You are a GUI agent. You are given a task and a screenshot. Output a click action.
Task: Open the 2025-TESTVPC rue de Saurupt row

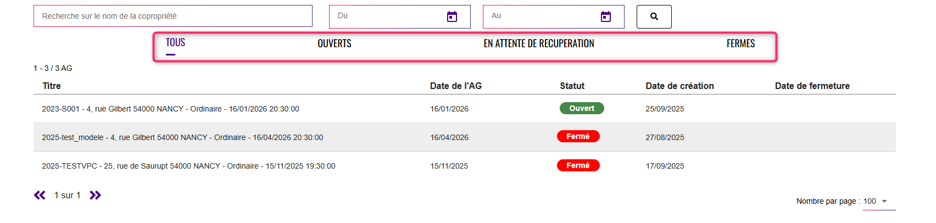[188, 166]
